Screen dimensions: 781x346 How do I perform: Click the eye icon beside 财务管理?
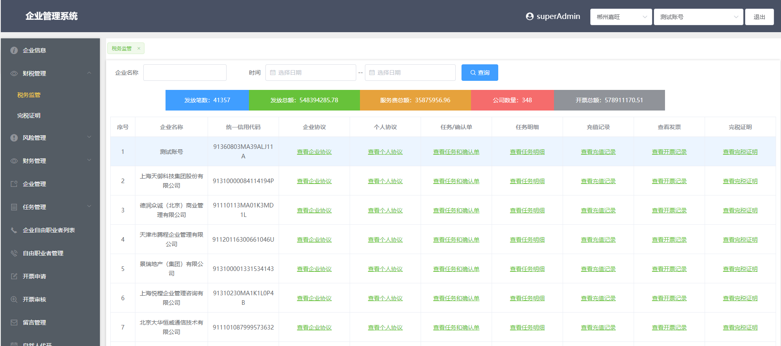click(x=14, y=161)
